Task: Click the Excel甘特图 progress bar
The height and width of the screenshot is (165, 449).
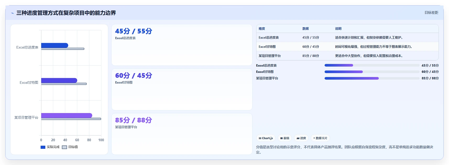Action: tap(372, 72)
